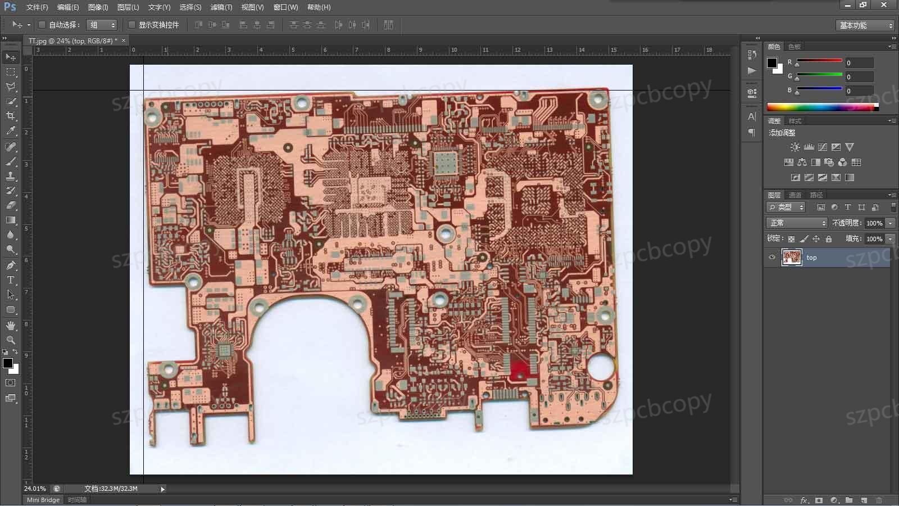The width and height of the screenshot is (899, 506).
Task: Toggle lock transparent pixels
Action: (791, 239)
